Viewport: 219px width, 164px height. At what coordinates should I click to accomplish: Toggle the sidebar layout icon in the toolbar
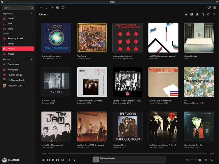coord(58,8)
